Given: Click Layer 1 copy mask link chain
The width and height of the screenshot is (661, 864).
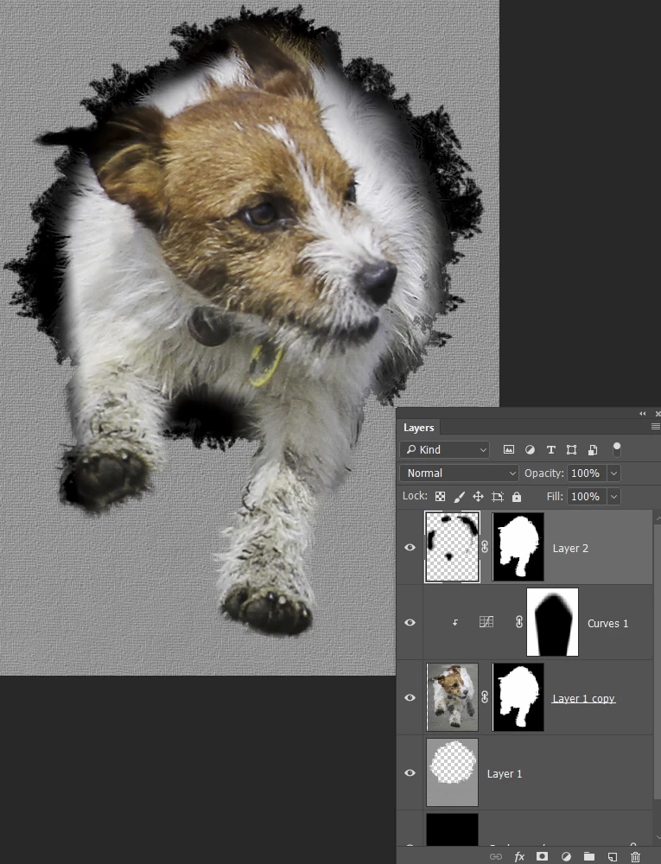Looking at the screenshot, I should click(485, 697).
